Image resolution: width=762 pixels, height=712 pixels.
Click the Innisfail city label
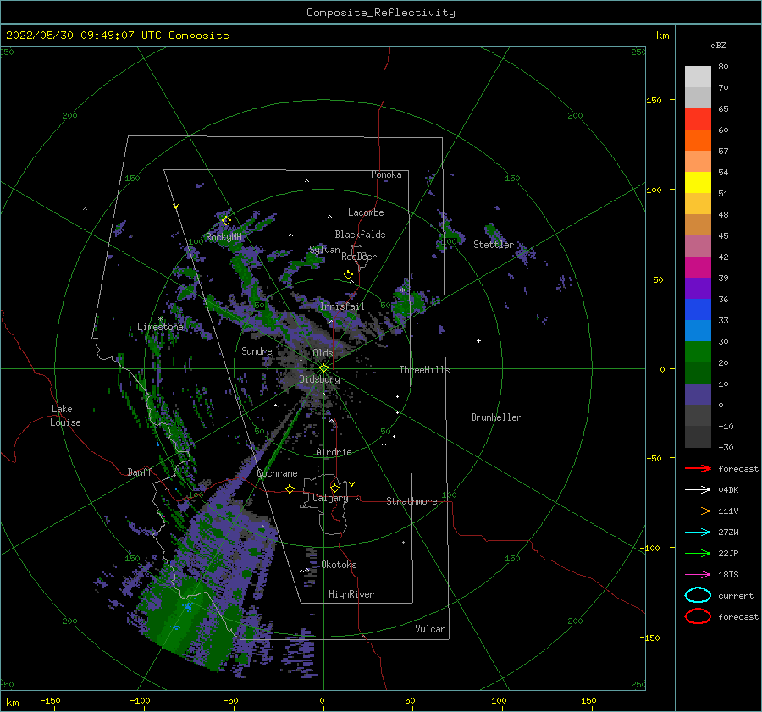(342, 306)
